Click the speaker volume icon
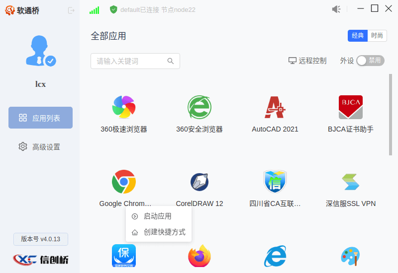The width and height of the screenshot is (398, 273). (x=336, y=9)
